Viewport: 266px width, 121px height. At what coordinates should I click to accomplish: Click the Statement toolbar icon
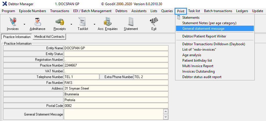click(131, 22)
